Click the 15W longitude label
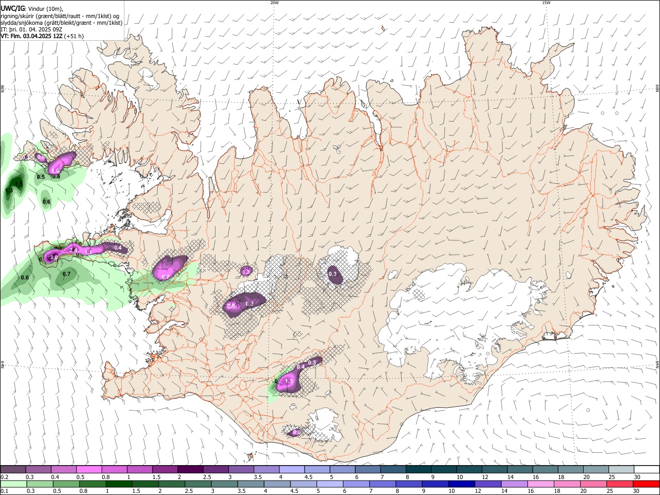This screenshot has height=495, width=660. 546,3
